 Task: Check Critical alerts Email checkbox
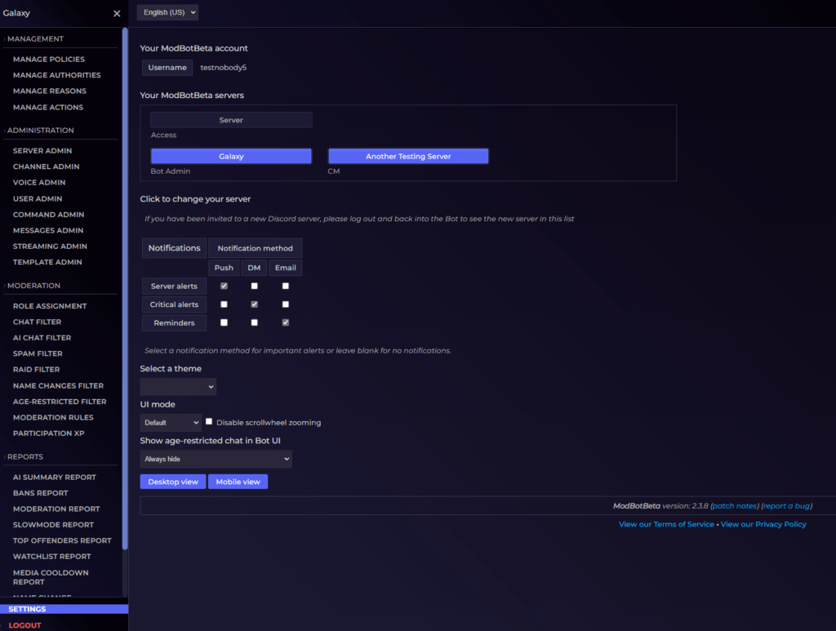coord(286,304)
